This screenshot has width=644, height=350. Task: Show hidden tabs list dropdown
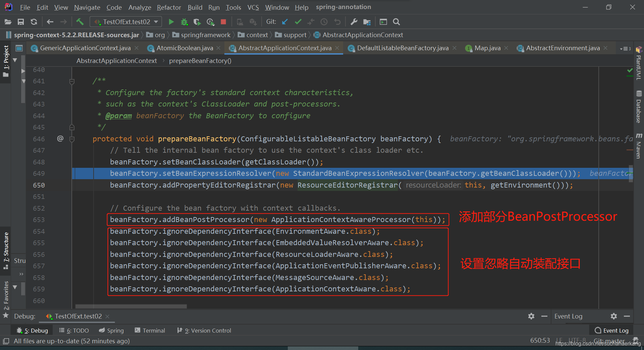tap(625, 49)
